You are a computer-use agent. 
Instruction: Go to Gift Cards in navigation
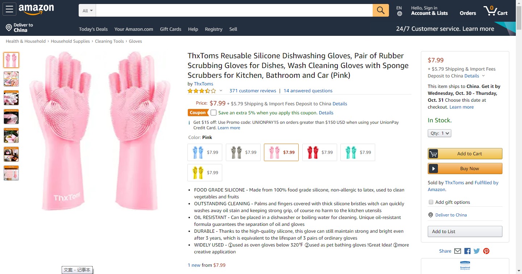click(170, 29)
